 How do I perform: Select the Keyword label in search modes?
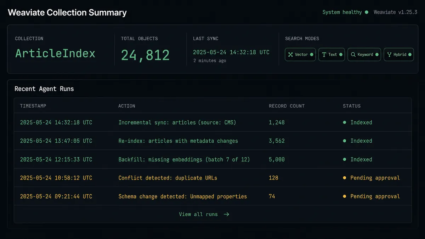click(365, 55)
